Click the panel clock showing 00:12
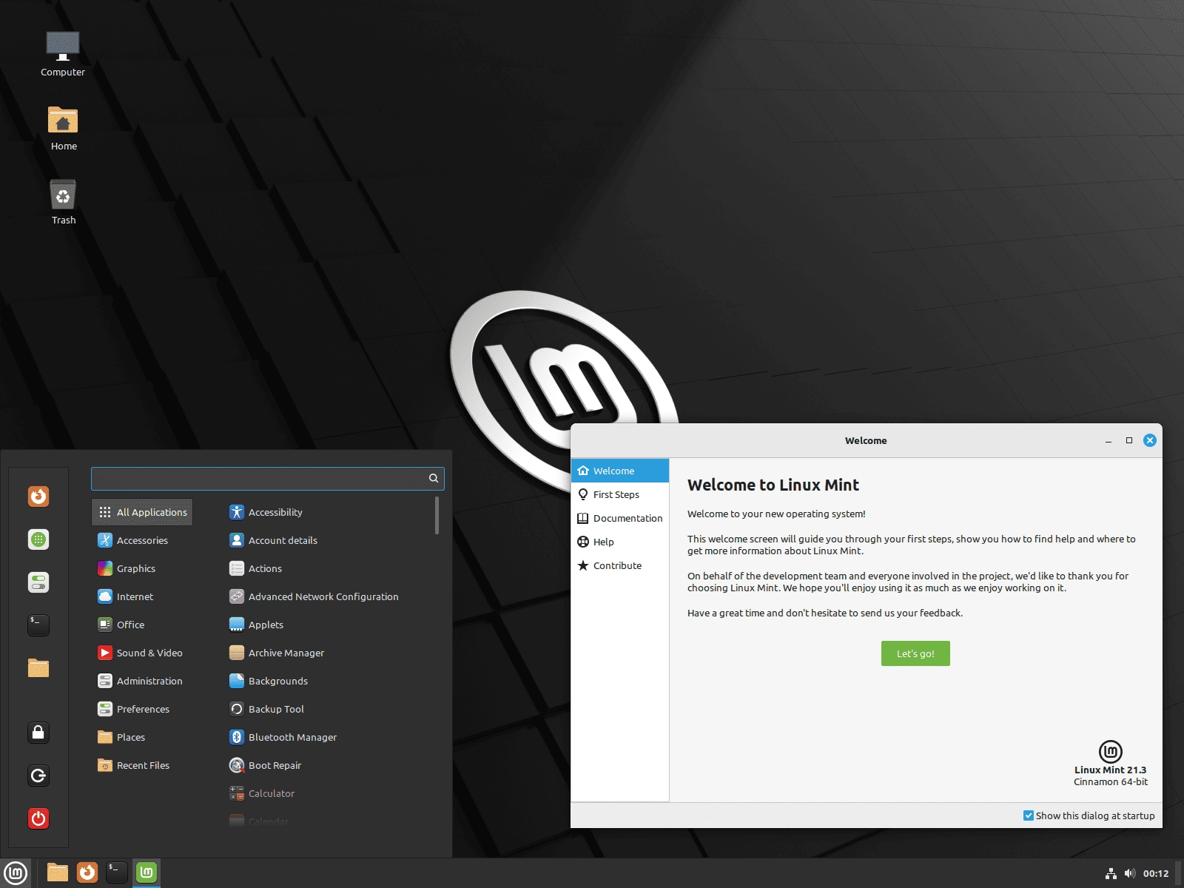The height and width of the screenshot is (888, 1184). click(1156, 873)
